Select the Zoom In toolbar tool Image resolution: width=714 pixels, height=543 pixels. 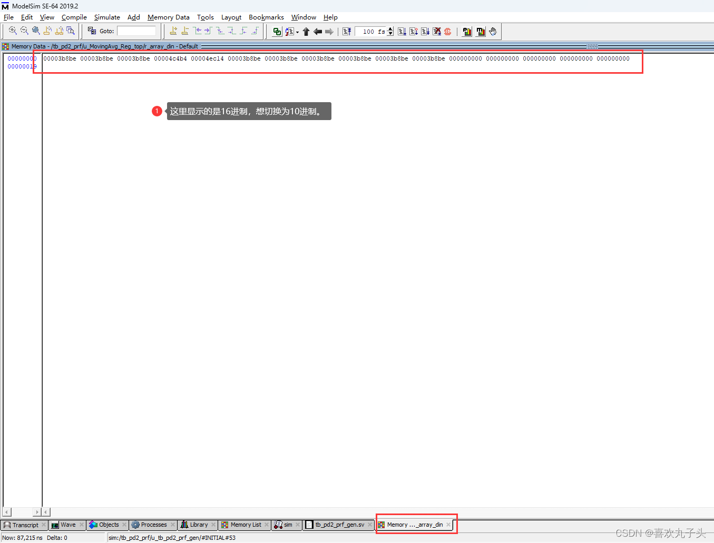coord(12,31)
